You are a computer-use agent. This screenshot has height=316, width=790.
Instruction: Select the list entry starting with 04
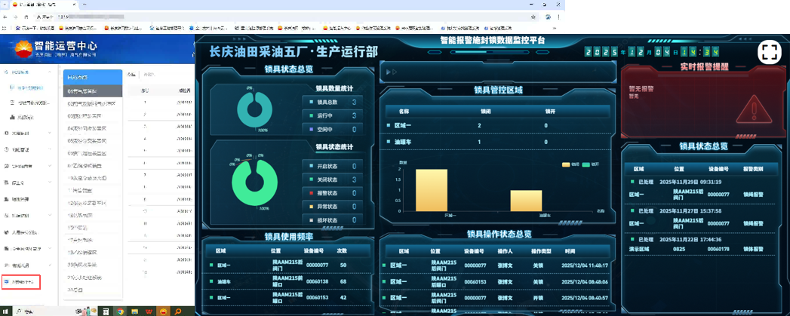pyautogui.click(x=93, y=128)
